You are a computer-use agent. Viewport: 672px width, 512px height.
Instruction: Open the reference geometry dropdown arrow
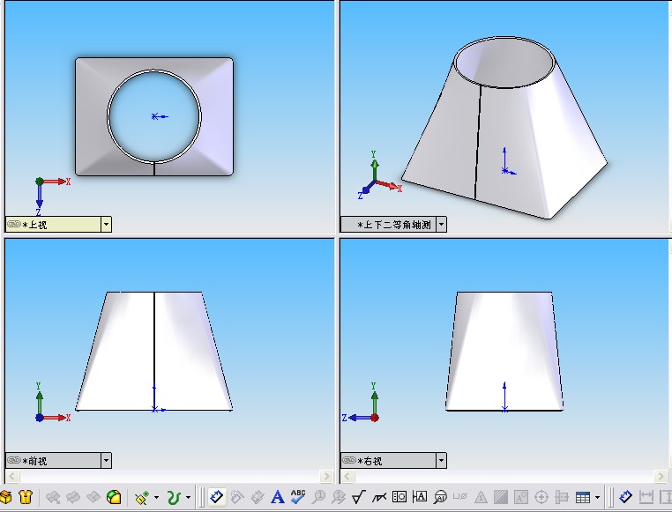coord(156,497)
